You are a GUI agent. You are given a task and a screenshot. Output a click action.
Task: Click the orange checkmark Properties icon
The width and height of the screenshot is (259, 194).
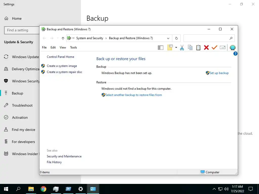click(214, 47)
